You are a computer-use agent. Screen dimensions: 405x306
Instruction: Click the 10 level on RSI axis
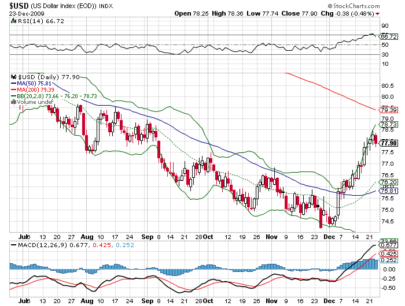(x=385, y=64)
